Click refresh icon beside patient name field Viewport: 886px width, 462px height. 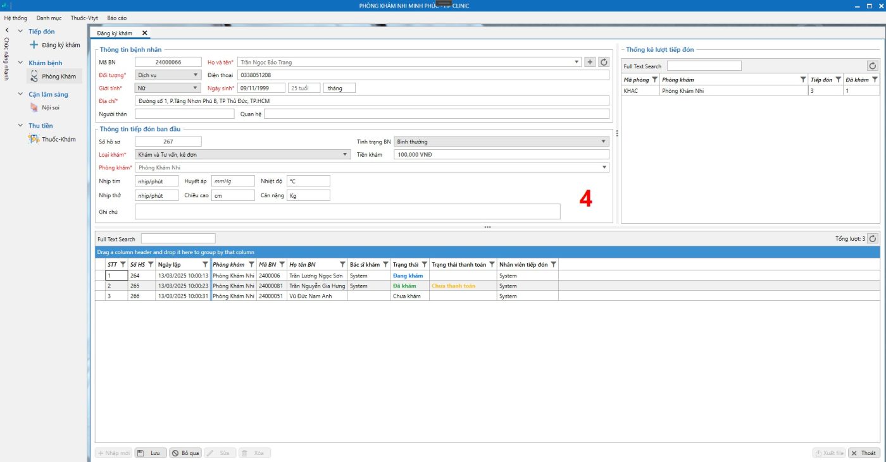604,62
